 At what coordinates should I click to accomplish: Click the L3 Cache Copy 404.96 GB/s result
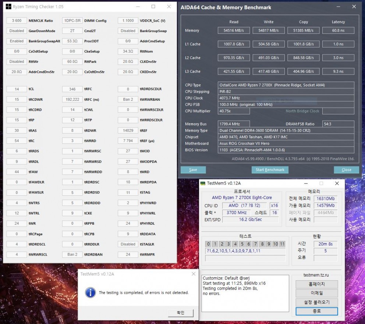pos(303,71)
